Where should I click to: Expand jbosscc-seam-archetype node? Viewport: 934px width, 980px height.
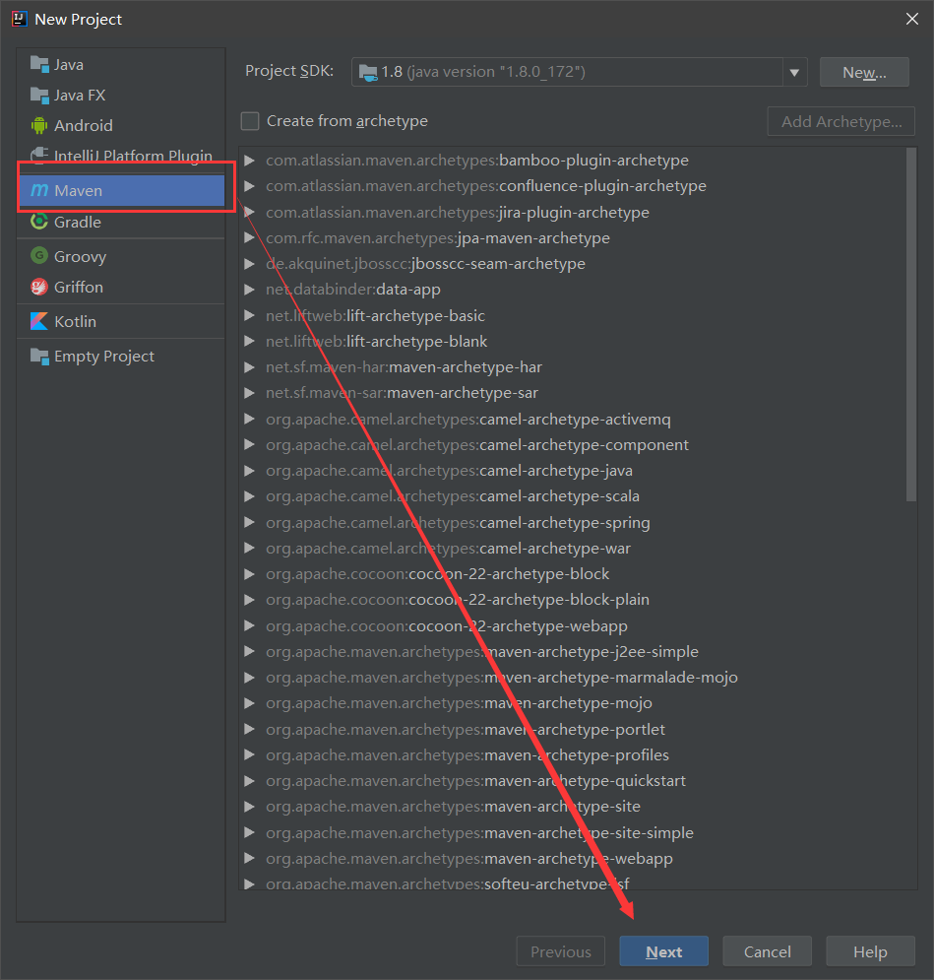point(249,264)
